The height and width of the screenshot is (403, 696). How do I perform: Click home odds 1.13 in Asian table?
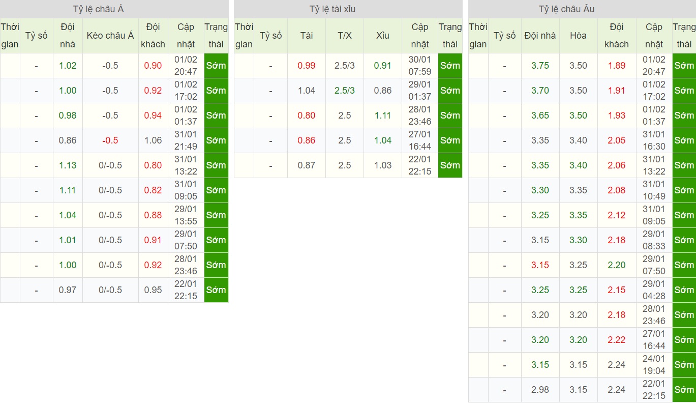[x=68, y=165]
